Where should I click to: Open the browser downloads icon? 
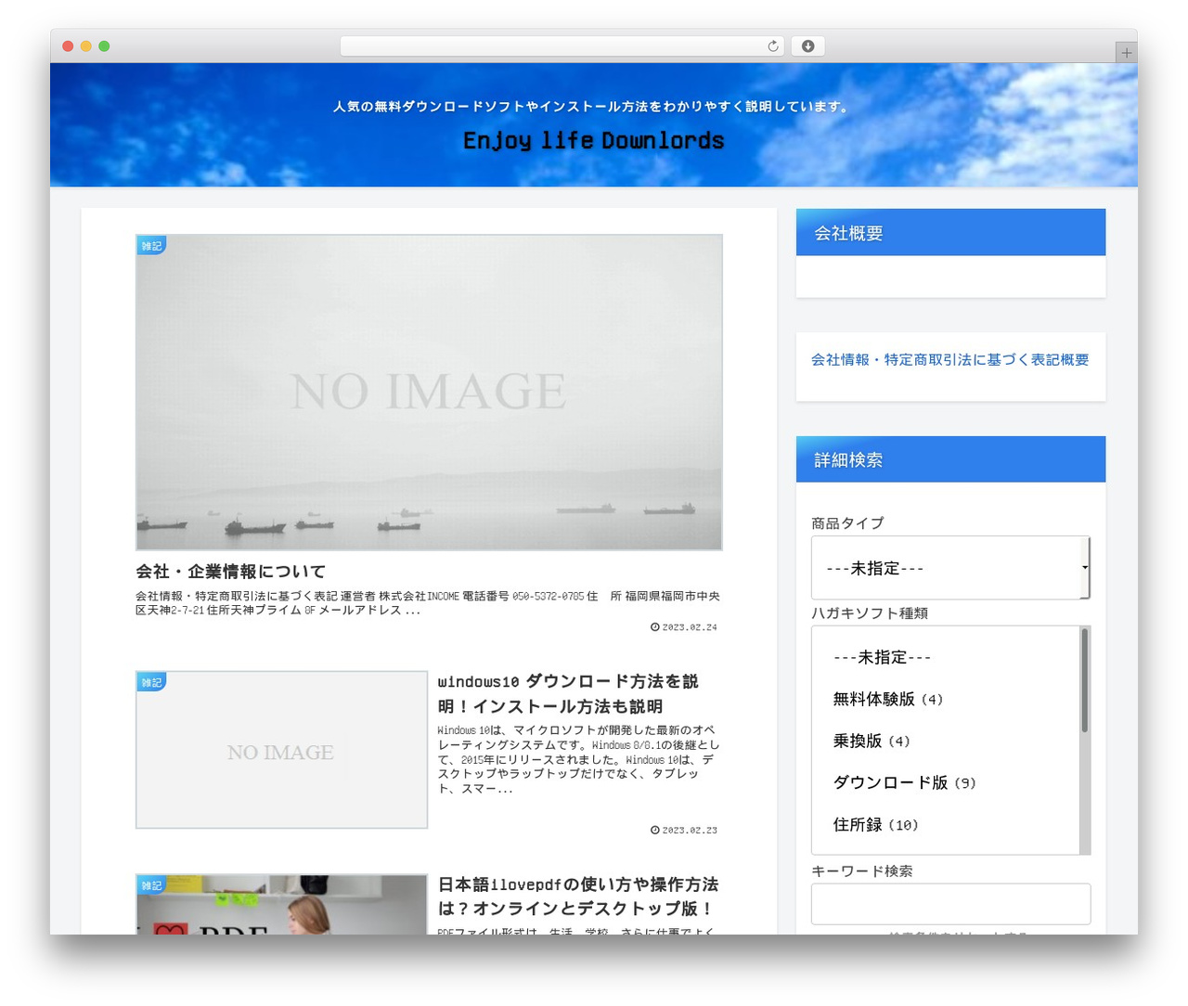click(x=807, y=46)
